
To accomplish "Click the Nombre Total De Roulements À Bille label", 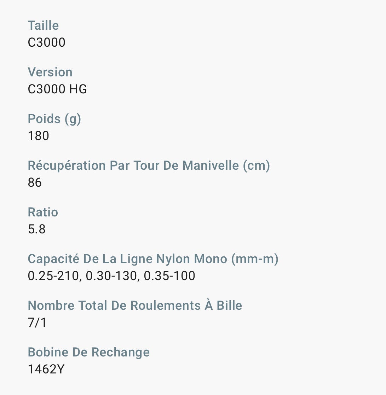I will coord(135,306).
